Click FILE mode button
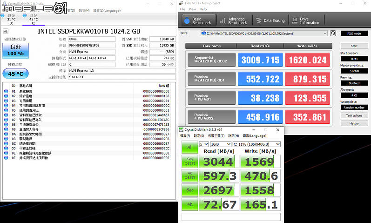The height and width of the screenshot is (223, 371). 354,34
